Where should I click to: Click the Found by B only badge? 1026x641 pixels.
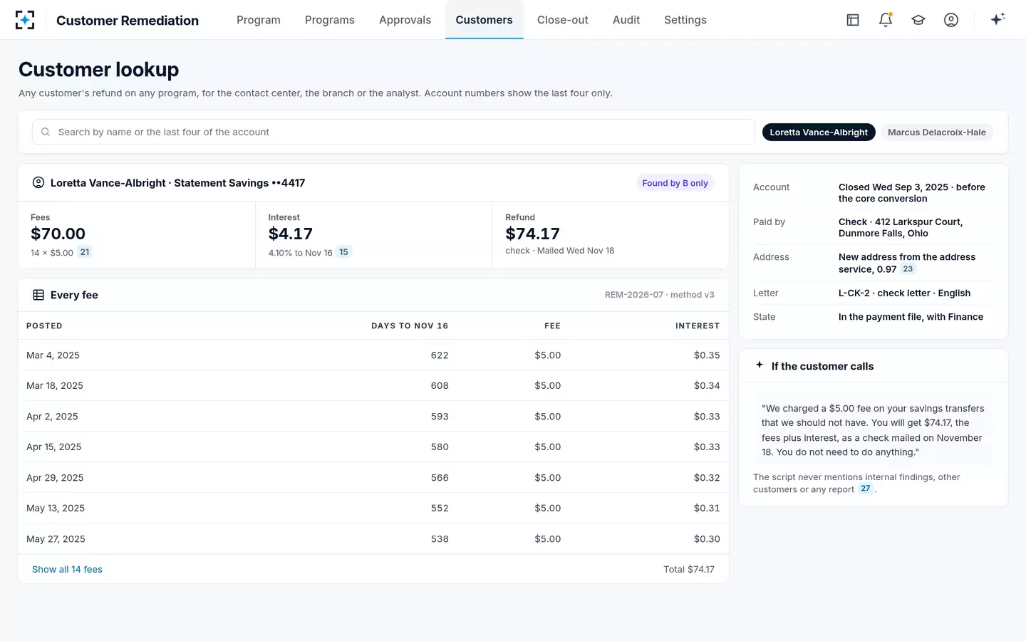click(x=675, y=183)
